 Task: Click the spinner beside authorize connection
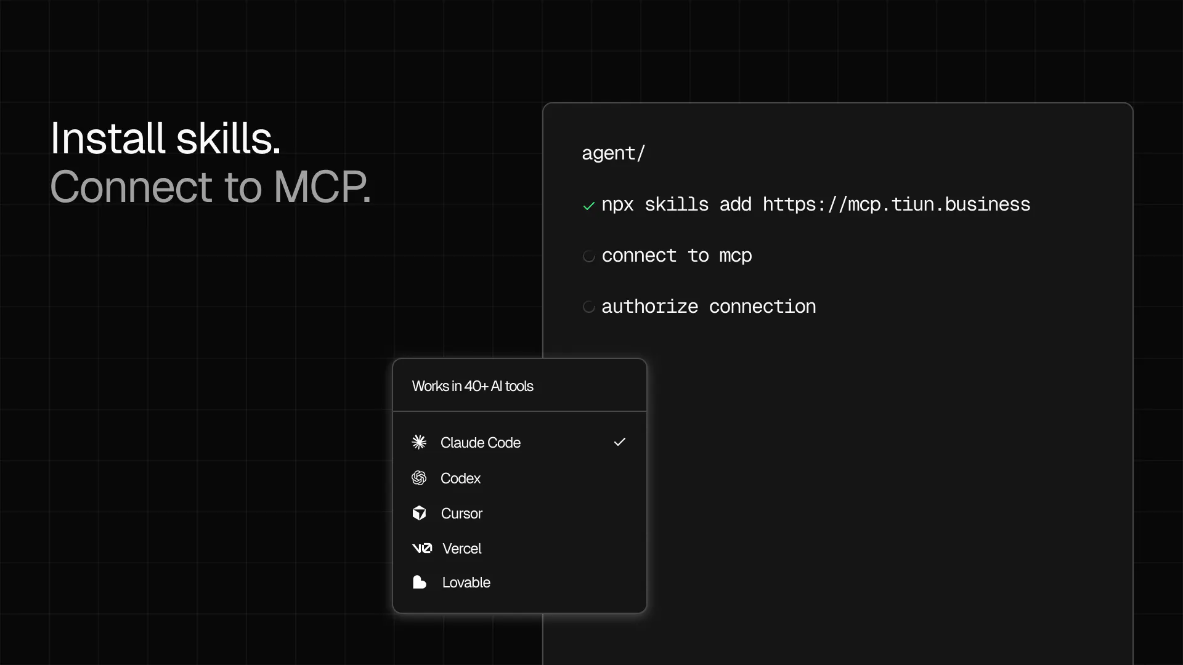coord(589,307)
